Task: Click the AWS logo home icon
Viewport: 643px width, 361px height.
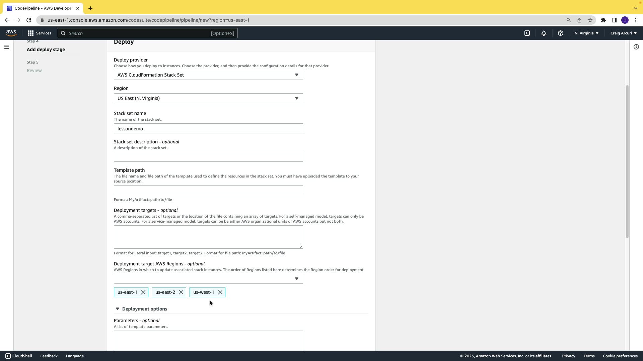Action: (x=11, y=33)
